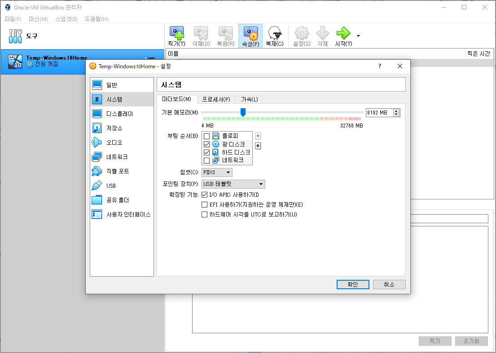Open 사용자 인터페이스 settings

pyautogui.click(x=122, y=214)
